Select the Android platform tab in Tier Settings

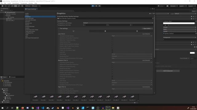coord(105,31)
